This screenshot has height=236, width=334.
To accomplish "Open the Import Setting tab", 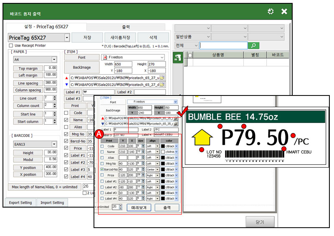I will point(53,203).
